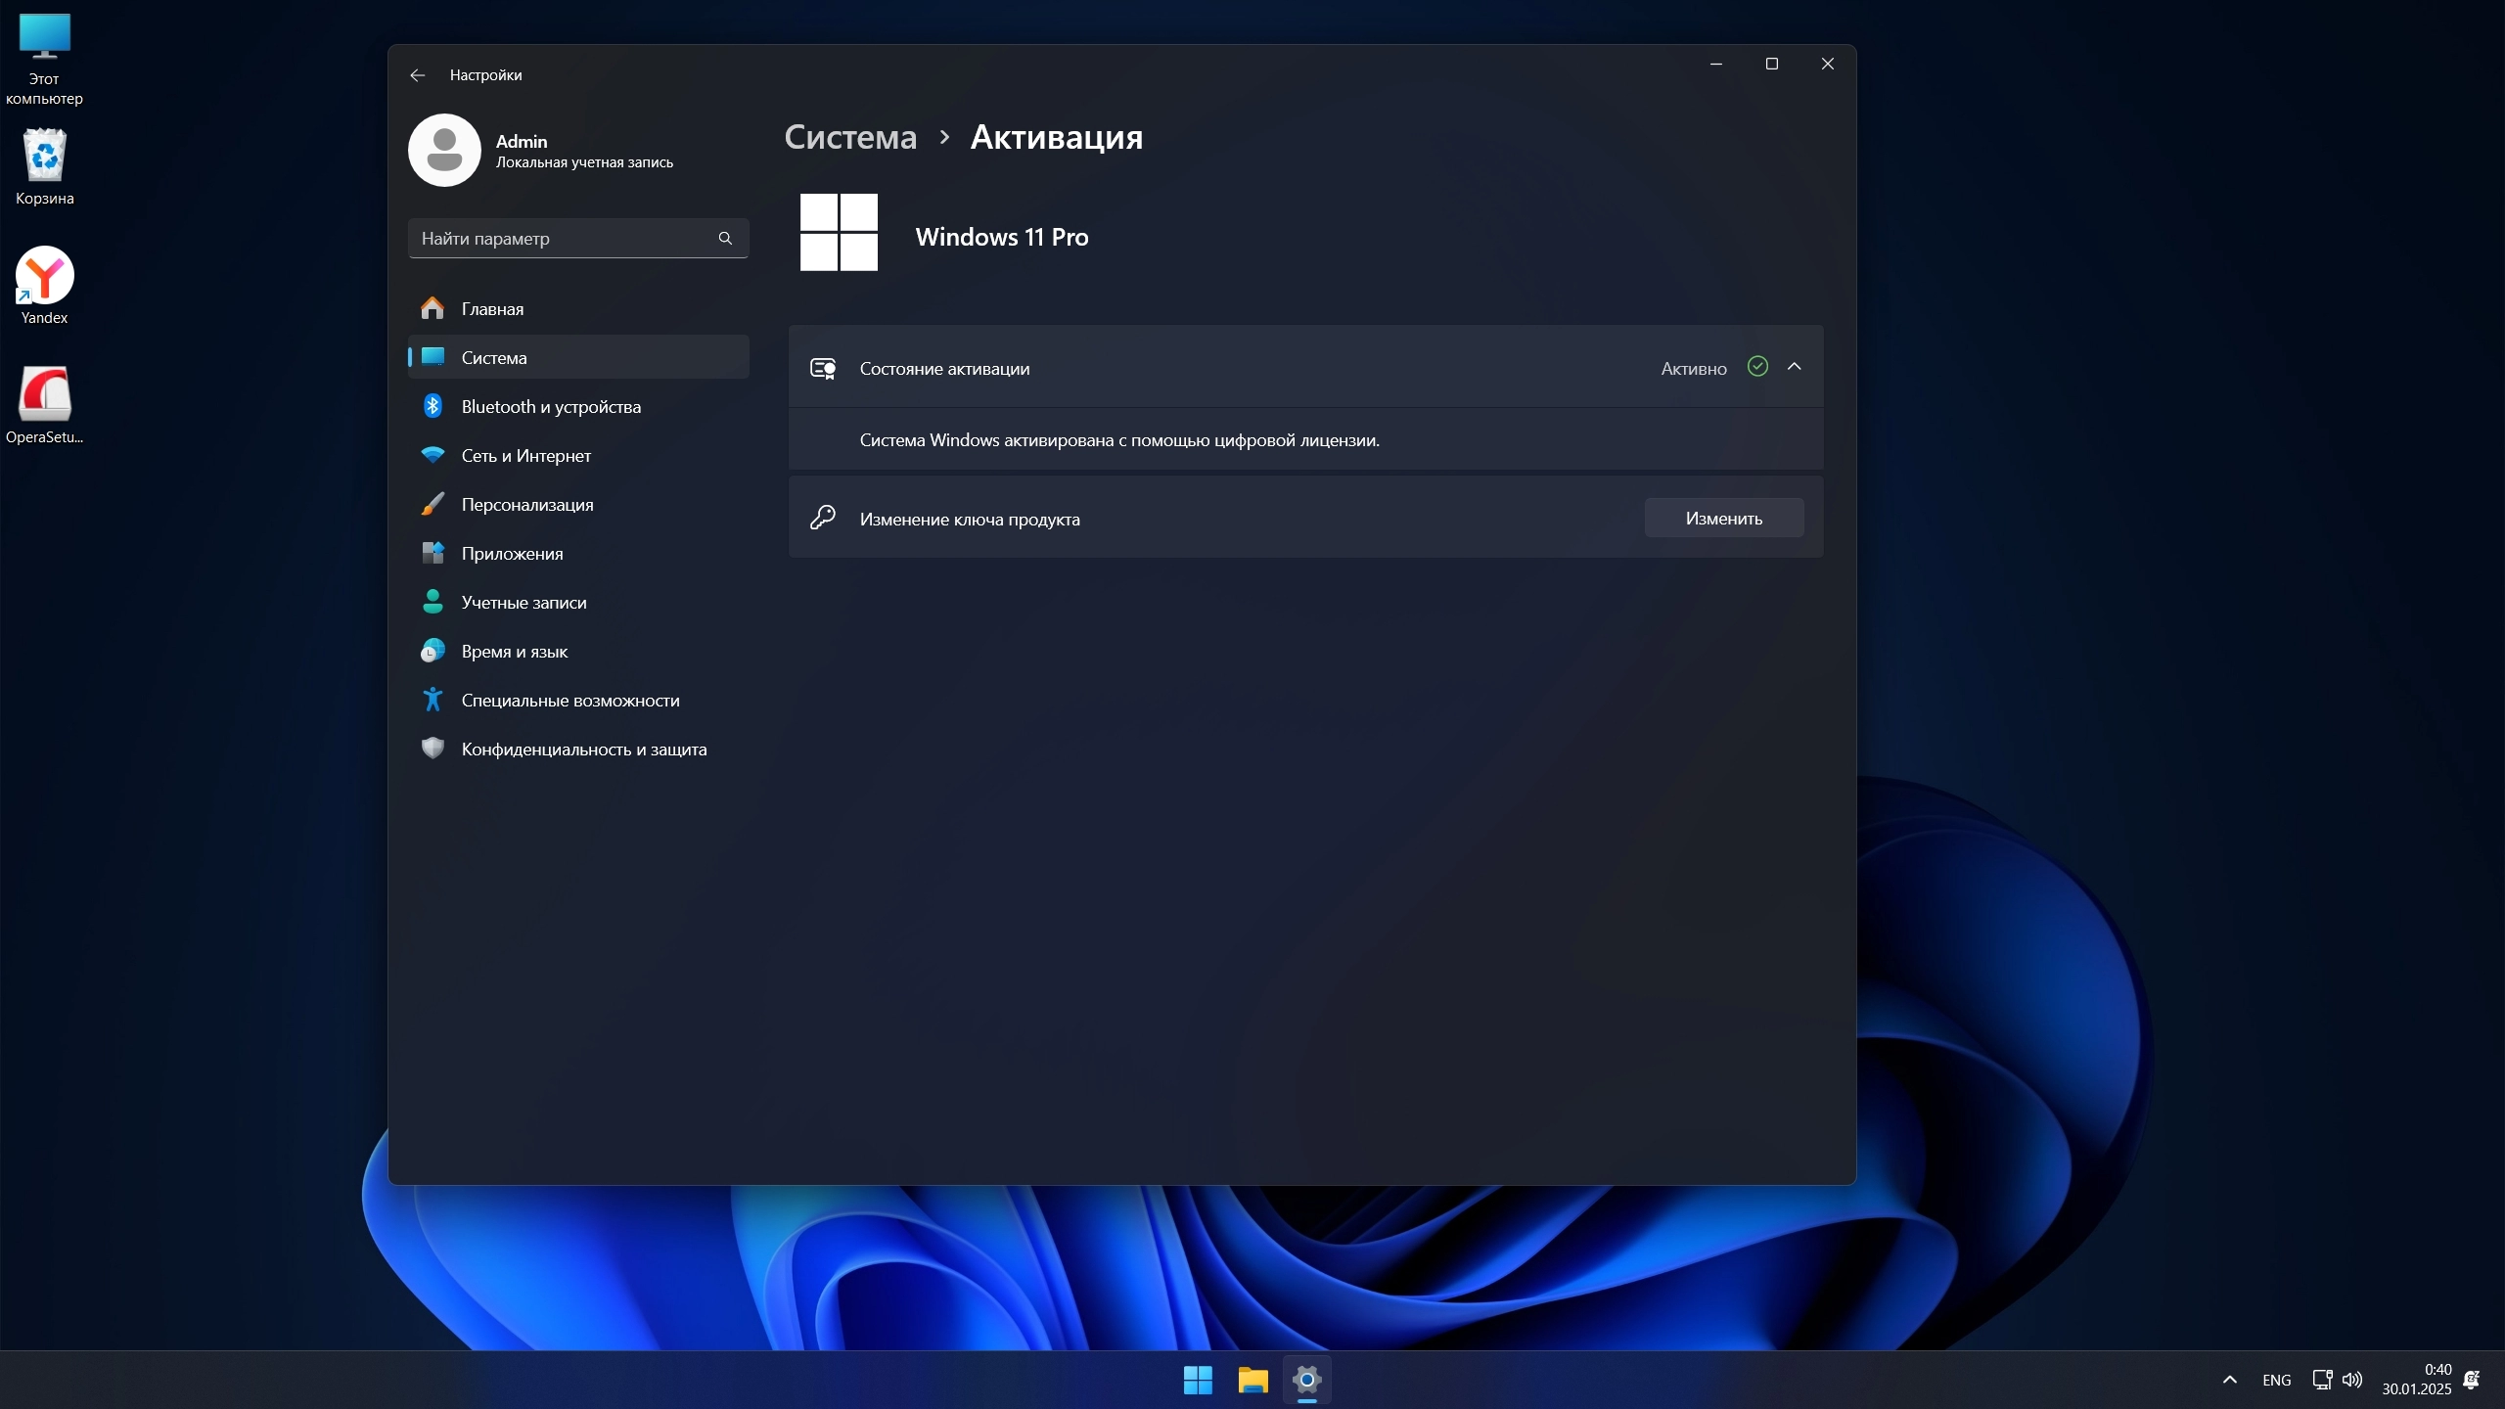The height and width of the screenshot is (1409, 2505).
Task: Go to Приложения settings
Action: click(512, 554)
